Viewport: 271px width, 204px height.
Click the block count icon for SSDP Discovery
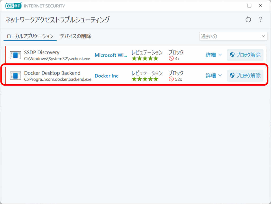171,58
